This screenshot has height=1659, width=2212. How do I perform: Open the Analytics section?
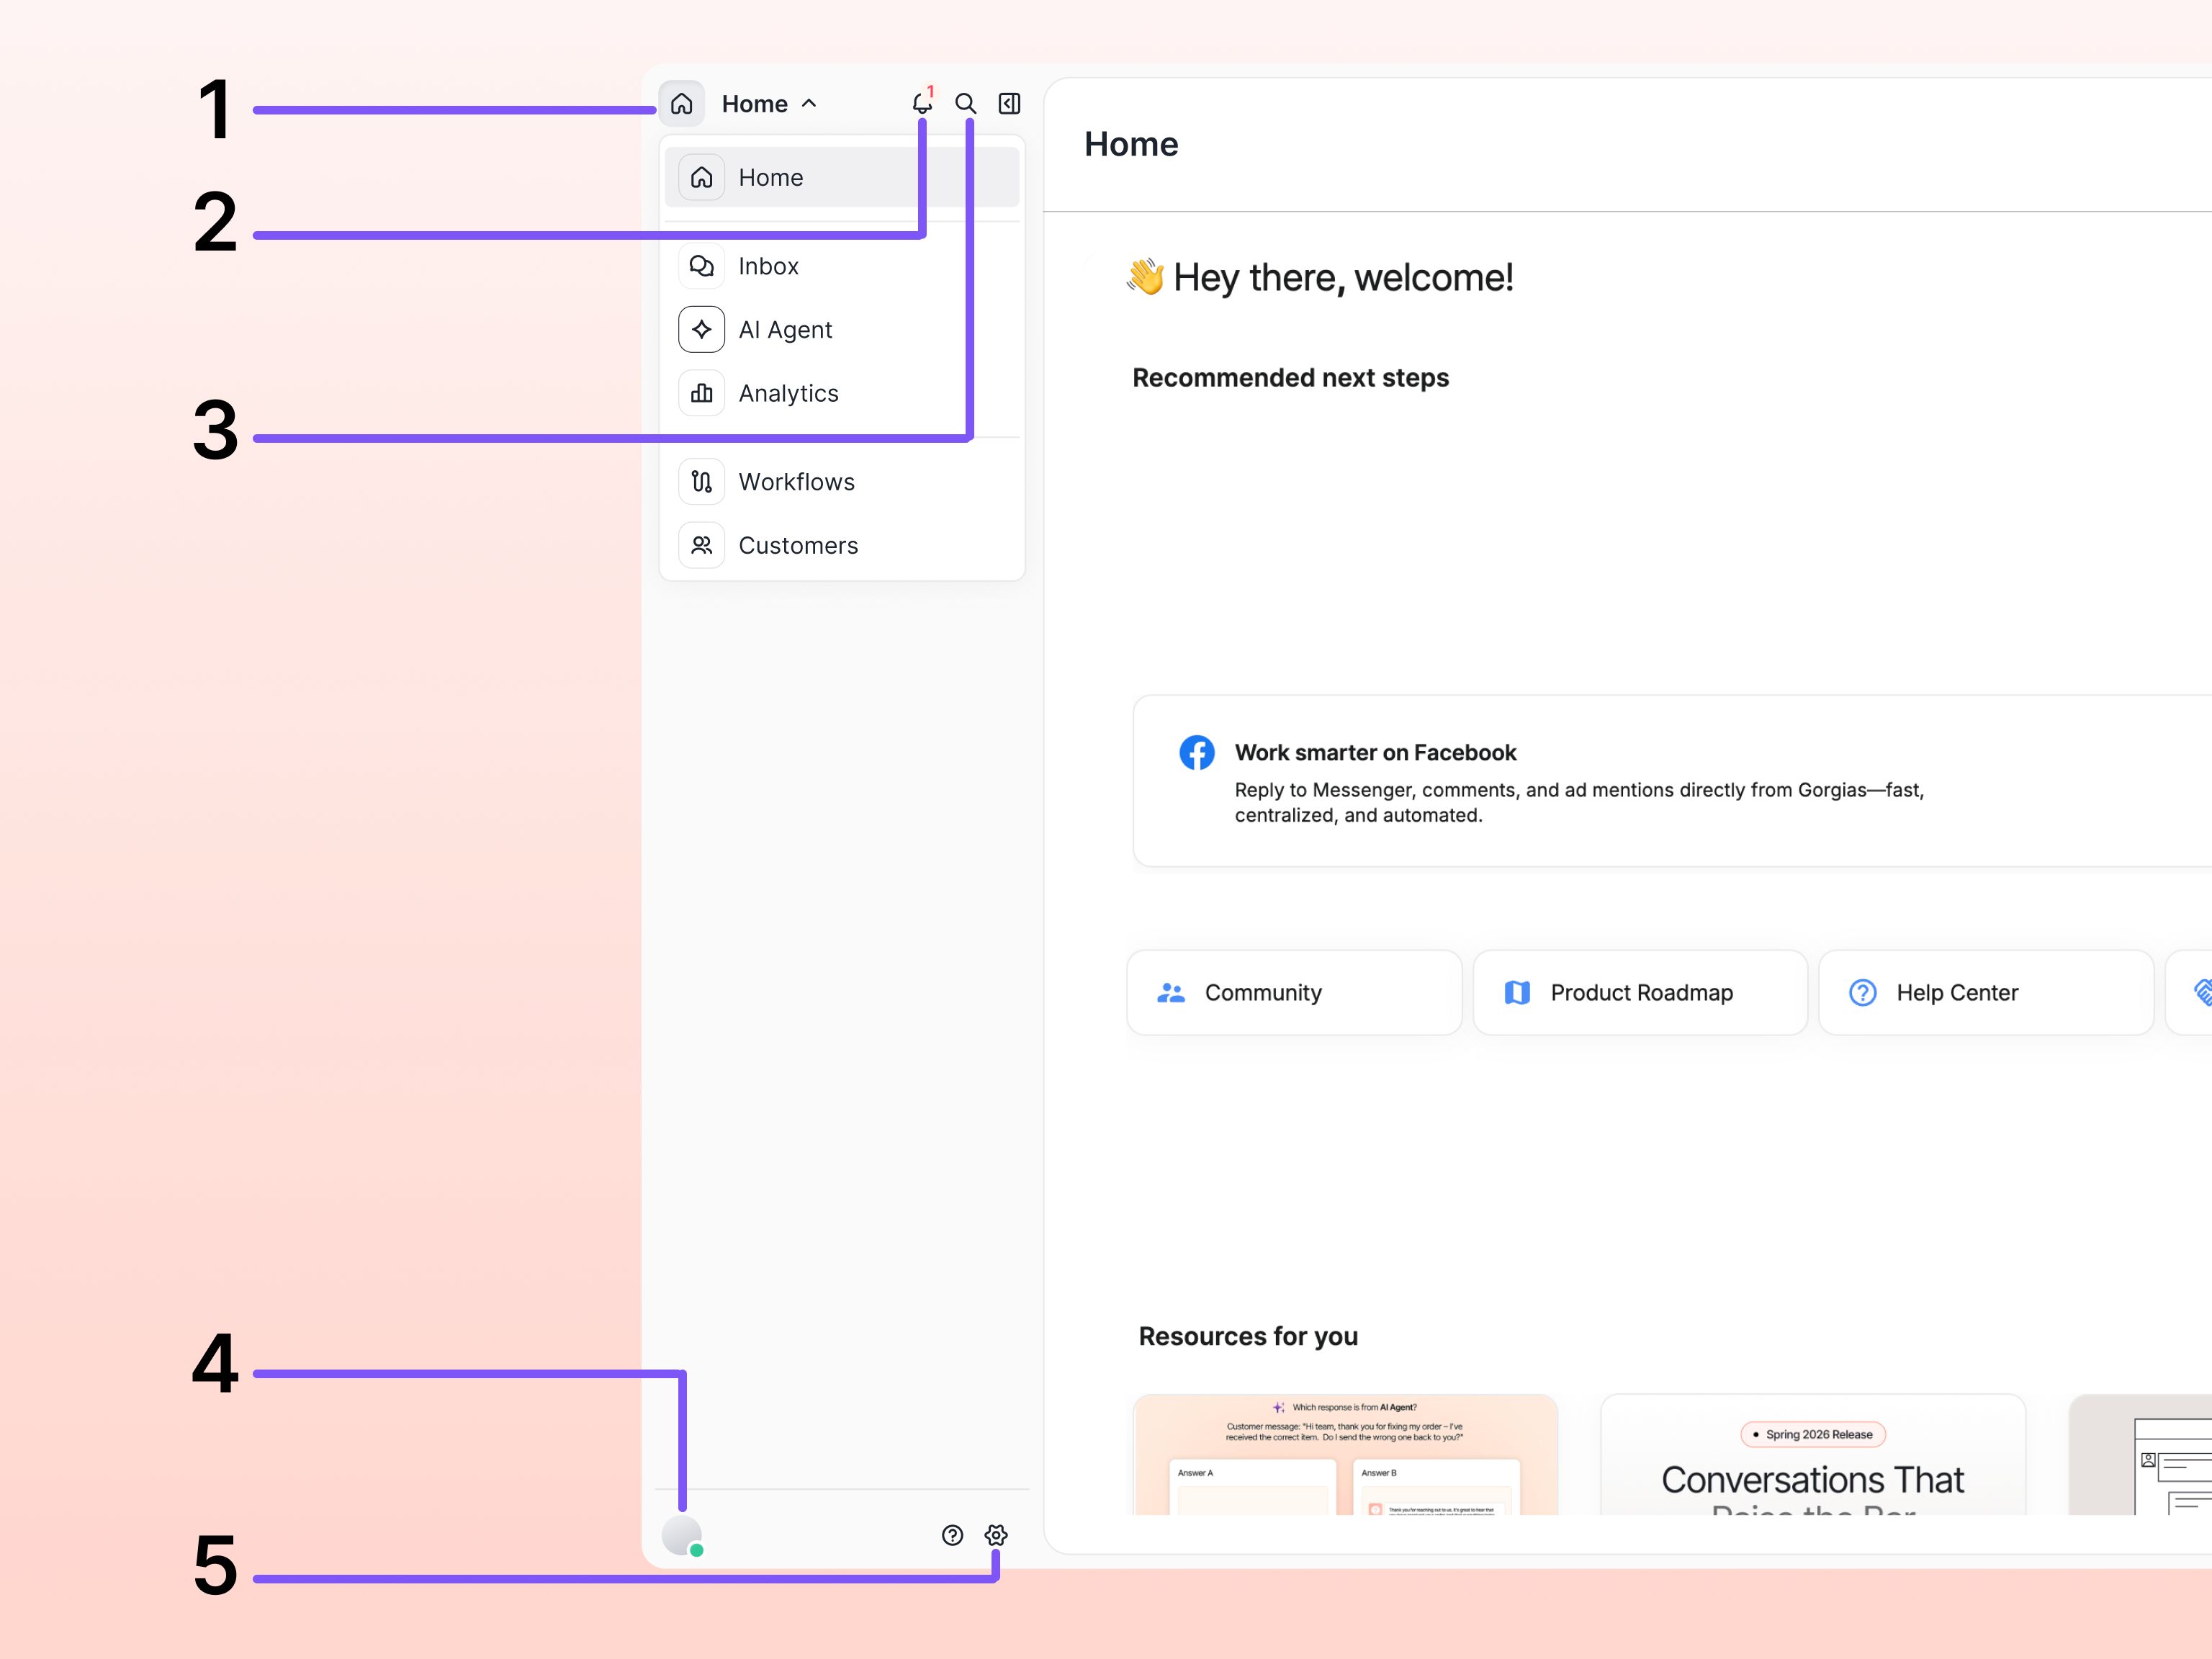click(x=788, y=393)
